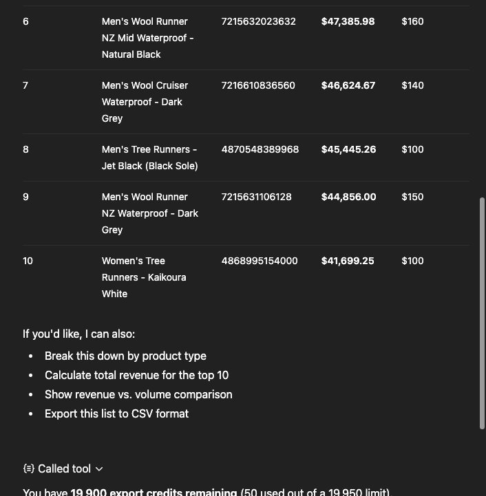Click the $160 price in row 6
Image resolution: width=486 pixels, height=496 pixels.
(x=412, y=21)
